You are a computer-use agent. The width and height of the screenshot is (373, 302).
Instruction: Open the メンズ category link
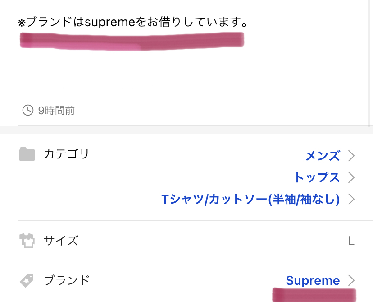[x=323, y=156]
